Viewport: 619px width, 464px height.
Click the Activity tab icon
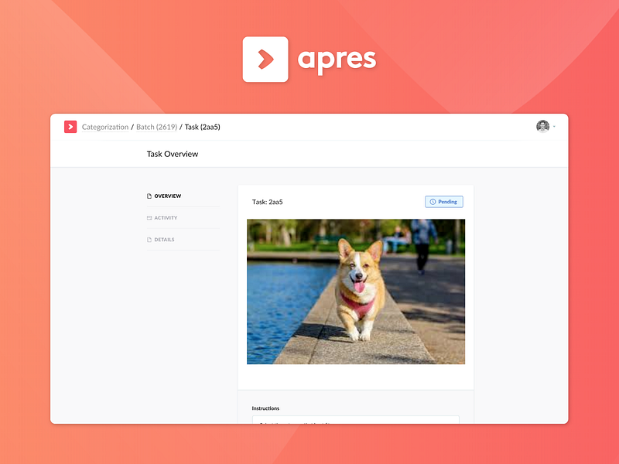(149, 218)
